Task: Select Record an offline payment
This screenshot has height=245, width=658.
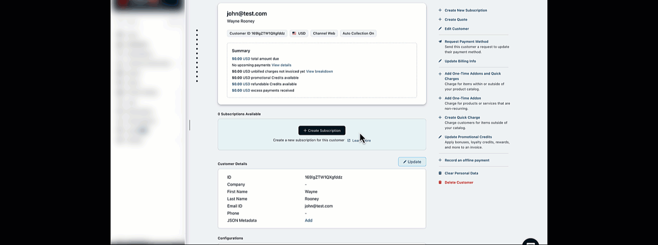Action: pyautogui.click(x=466, y=160)
